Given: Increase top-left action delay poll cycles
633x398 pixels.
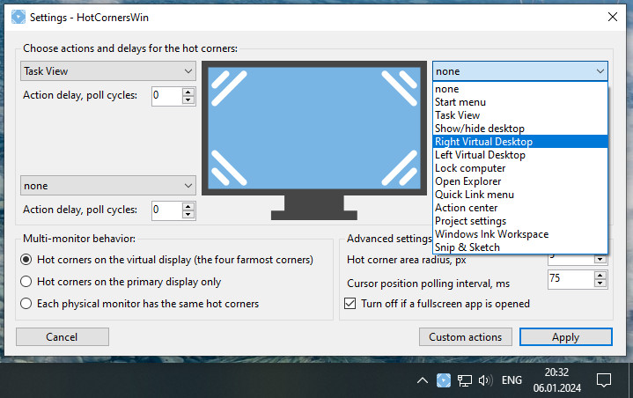Looking at the screenshot, I should [188, 92].
